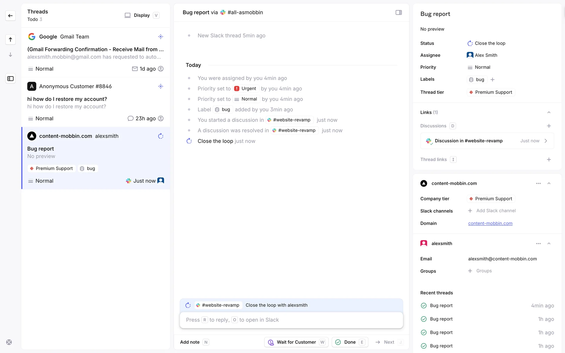Click the reply input field
The height and width of the screenshot is (353, 565).
click(x=291, y=320)
